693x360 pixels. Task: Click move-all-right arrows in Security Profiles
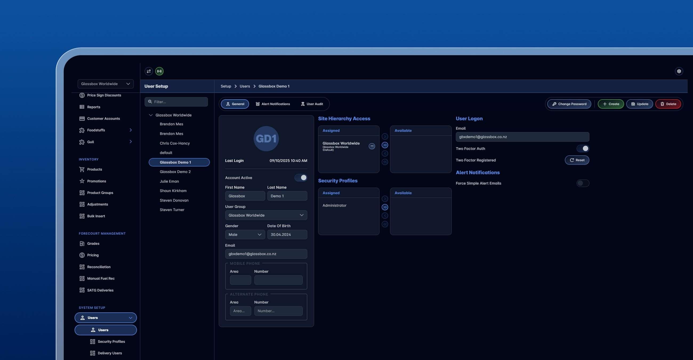pos(385,207)
